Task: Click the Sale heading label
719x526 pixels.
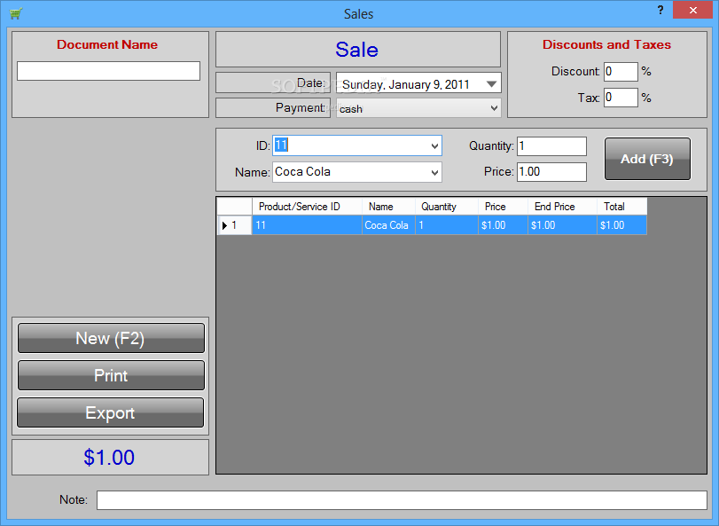Action: click(x=356, y=50)
